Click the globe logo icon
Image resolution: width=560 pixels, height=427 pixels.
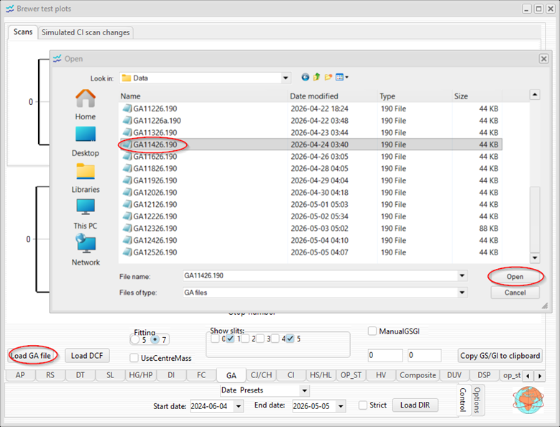tap(528, 400)
